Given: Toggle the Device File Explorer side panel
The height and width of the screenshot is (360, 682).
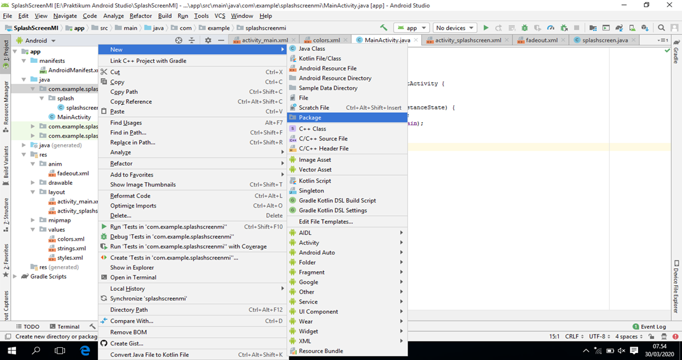Looking at the screenshot, I should pos(676,286).
